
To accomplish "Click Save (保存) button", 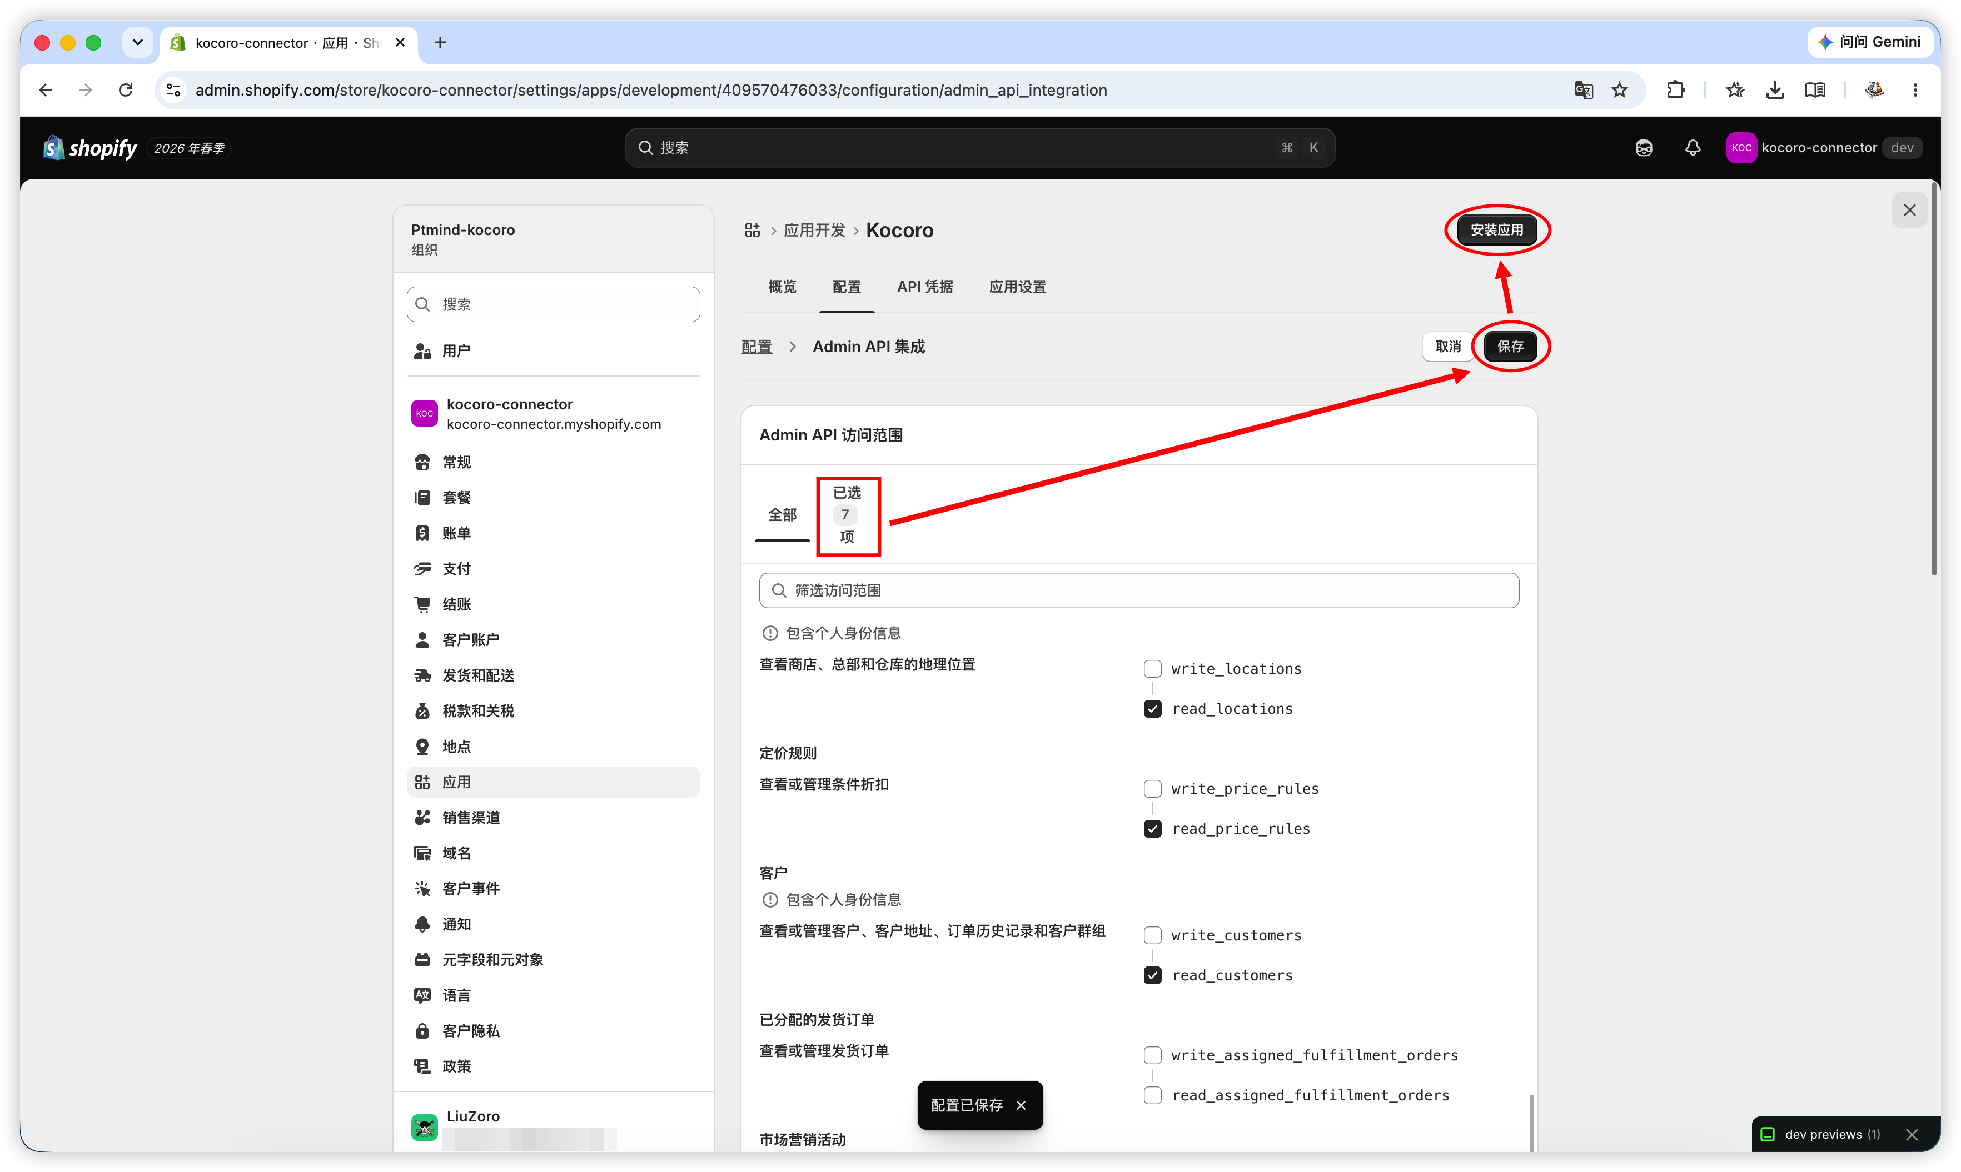I will pos(1510,347).
